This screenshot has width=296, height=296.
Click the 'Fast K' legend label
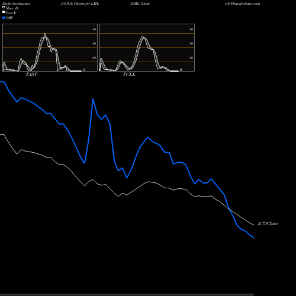point(11,13)
